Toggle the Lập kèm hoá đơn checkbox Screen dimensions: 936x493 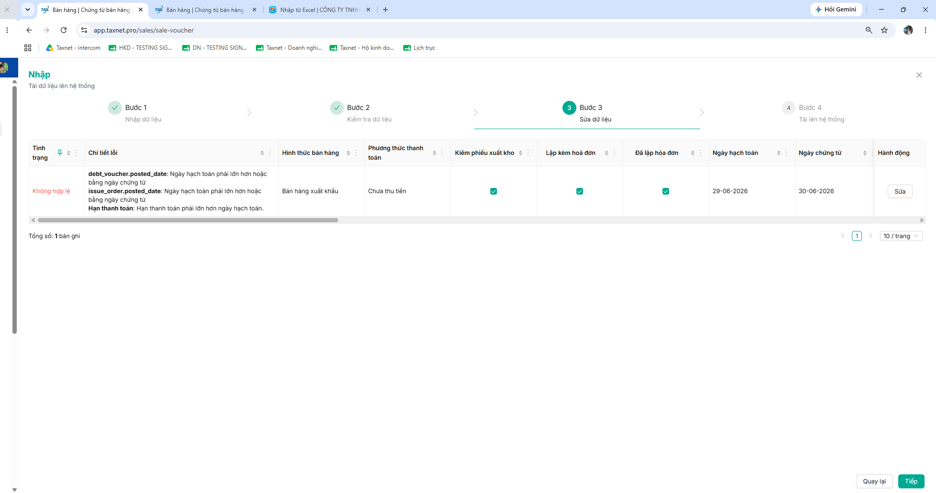coord(580,191)
